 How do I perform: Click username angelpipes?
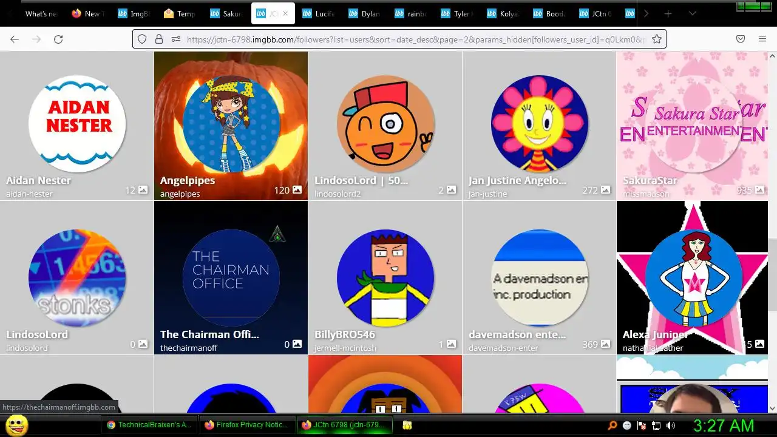pos(180,194)
